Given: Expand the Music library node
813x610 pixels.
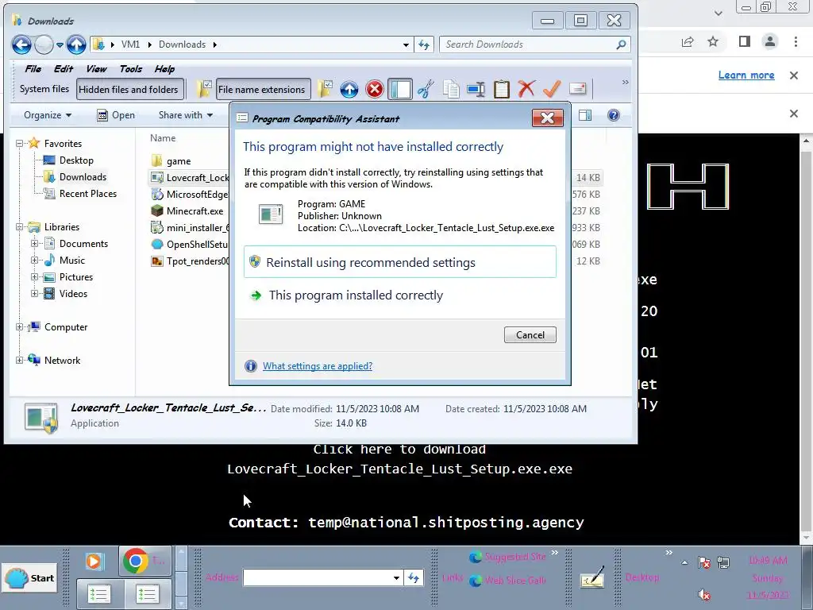Looking at the screenshot, I should click(35, 261).
